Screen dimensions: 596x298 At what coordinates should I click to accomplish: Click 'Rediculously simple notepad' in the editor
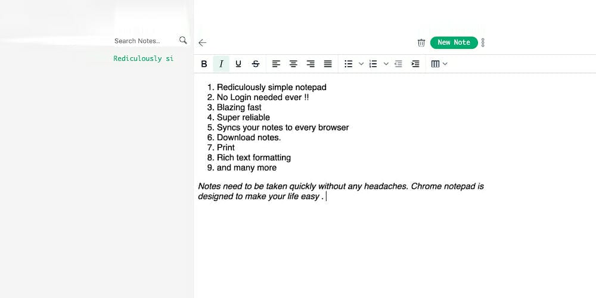pyautogui.click(x=271, y=87)
